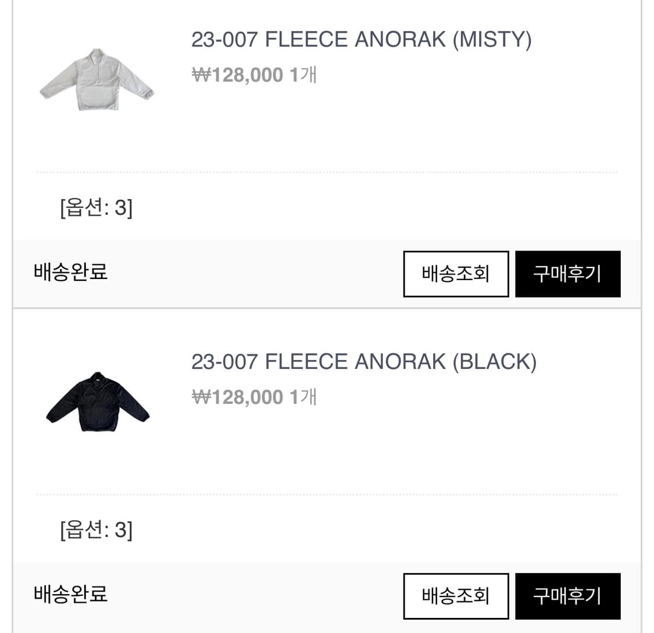Click the 1개 quantity for Misty anorak

click(x=303, y=75)
